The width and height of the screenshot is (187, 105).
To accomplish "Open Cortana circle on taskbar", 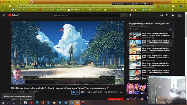I will coord(14,103).
